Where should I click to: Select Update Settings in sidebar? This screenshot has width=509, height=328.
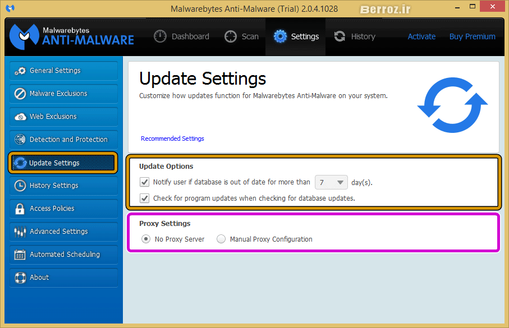point(63,163)
